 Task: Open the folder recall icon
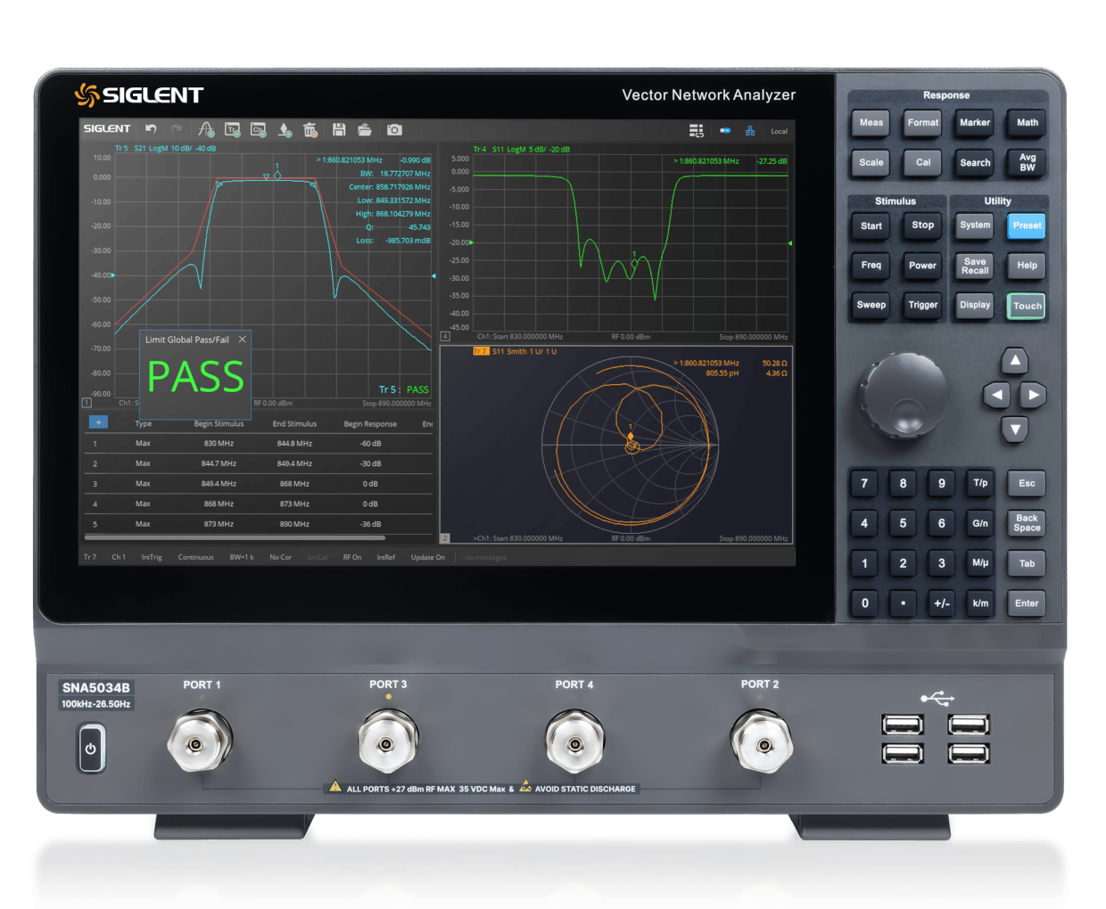365,130
